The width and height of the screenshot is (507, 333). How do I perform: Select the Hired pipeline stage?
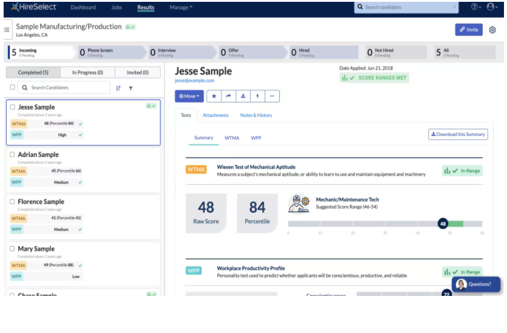tap(324, 52)
